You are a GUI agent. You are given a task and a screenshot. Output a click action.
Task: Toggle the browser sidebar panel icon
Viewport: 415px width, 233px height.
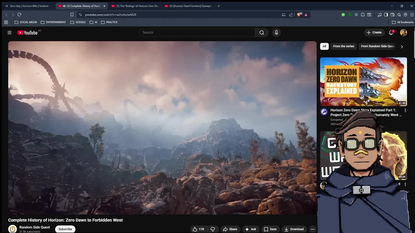tap(386, 15)
